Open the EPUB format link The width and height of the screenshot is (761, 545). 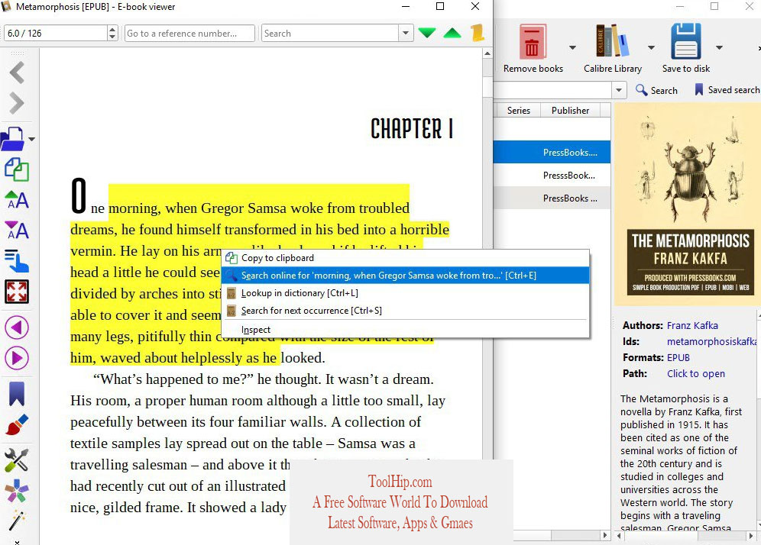(x=678, y=357)
